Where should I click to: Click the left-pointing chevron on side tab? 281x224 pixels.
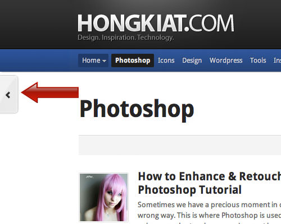8,95
